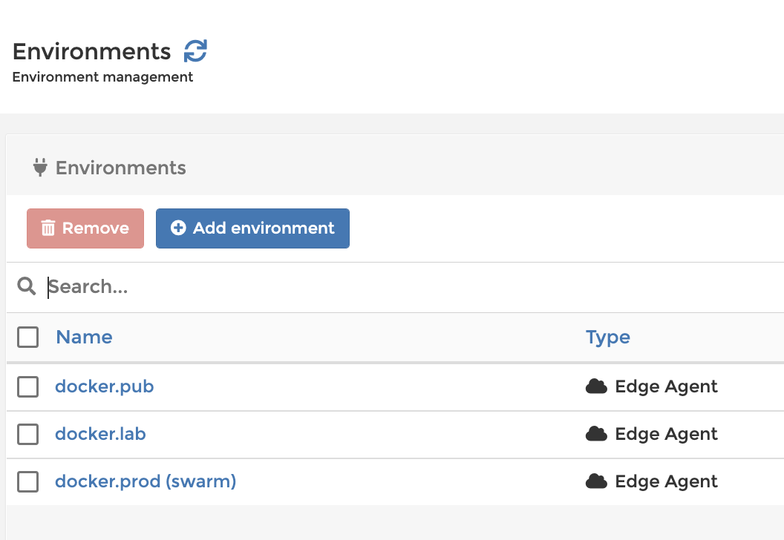Viewport: 784px width, 540px height.
Task: Click the cloud icon in docker.pub row
Action: click(596, 386)
